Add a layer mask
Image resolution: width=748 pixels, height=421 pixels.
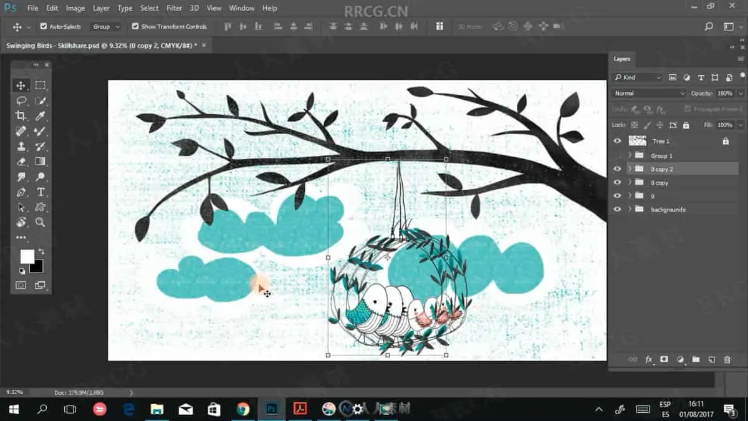pyautogui.click(x=664, y=360)
